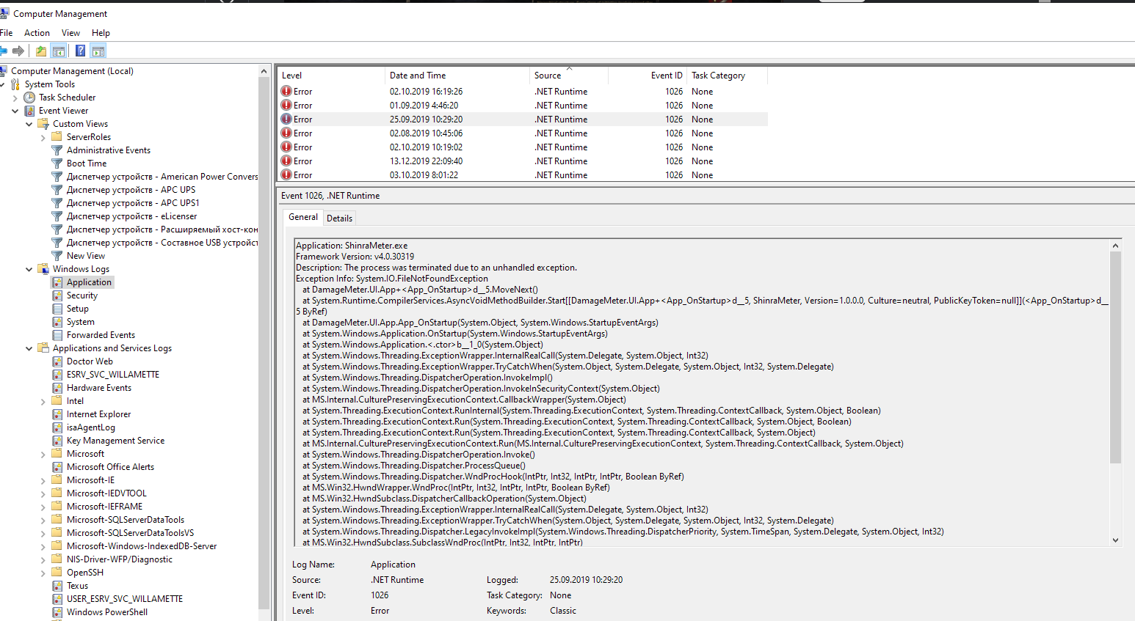
Task: Click the Forwarded Events log icon
Action: pyautogui.click(x=57, y=335)
